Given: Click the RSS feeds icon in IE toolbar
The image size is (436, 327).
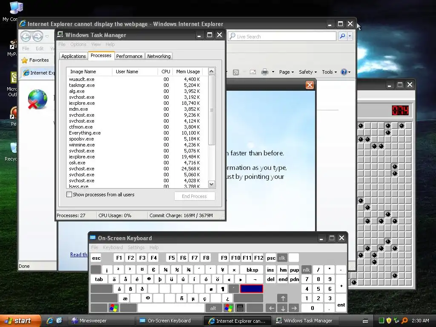Looking at the screenshot, I should [x=236, y=72].
